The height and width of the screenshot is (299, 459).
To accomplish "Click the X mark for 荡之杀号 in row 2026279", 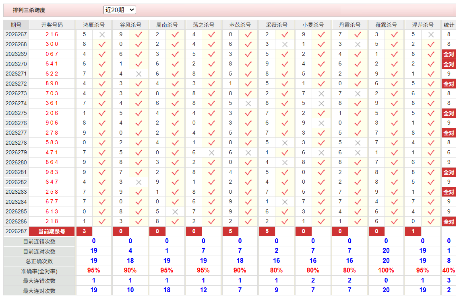I will tap(212, 153).
